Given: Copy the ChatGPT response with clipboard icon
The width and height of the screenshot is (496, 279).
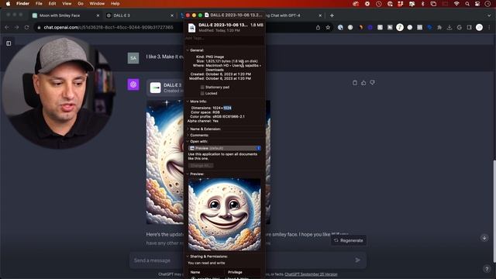Looking at the screenshot, I should point(355,83).
